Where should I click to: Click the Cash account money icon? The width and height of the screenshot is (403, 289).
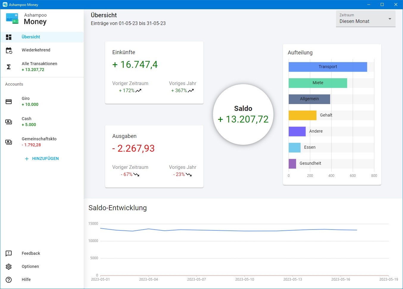9,122
